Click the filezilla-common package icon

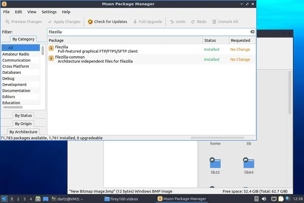51,58
